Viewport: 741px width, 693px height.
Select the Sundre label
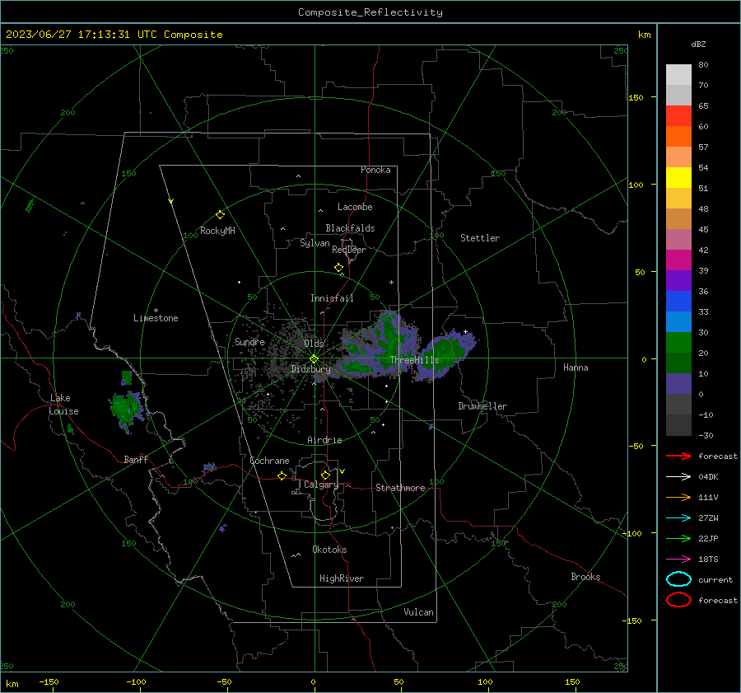click(x=249, y=341)
